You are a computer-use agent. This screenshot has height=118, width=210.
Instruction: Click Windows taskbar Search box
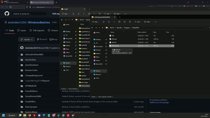coord(12,115)
